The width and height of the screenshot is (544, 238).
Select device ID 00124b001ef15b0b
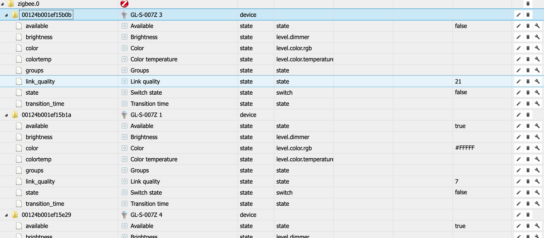(x=47, y=15)
